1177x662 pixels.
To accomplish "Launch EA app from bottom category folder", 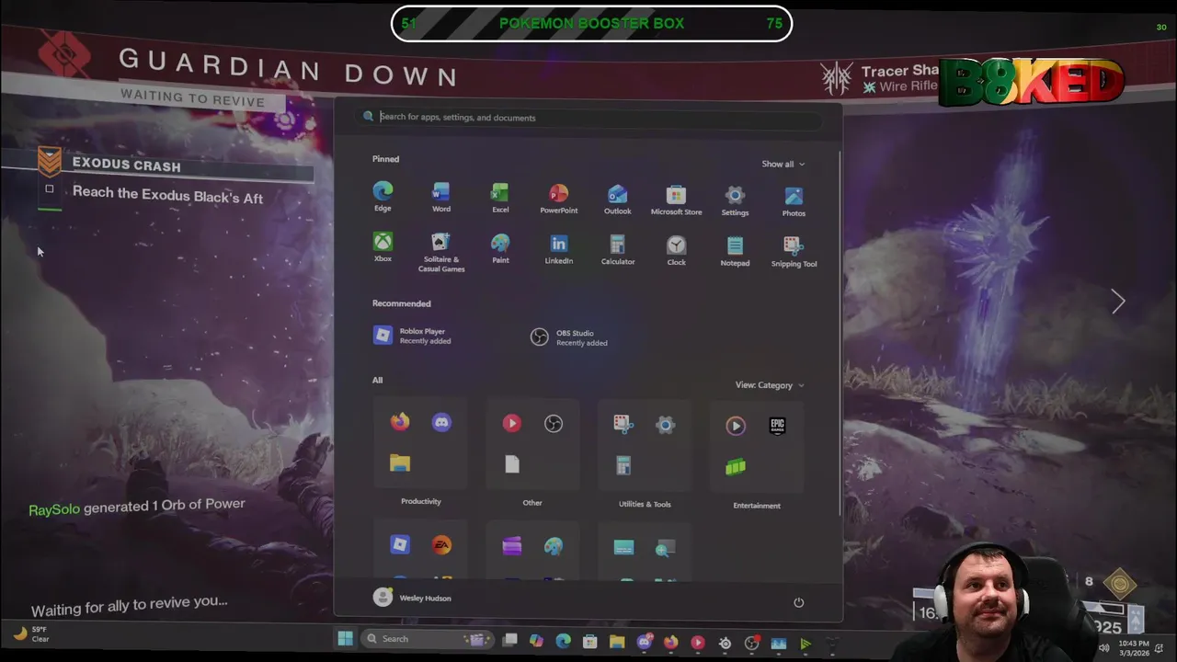I will 441,545.
